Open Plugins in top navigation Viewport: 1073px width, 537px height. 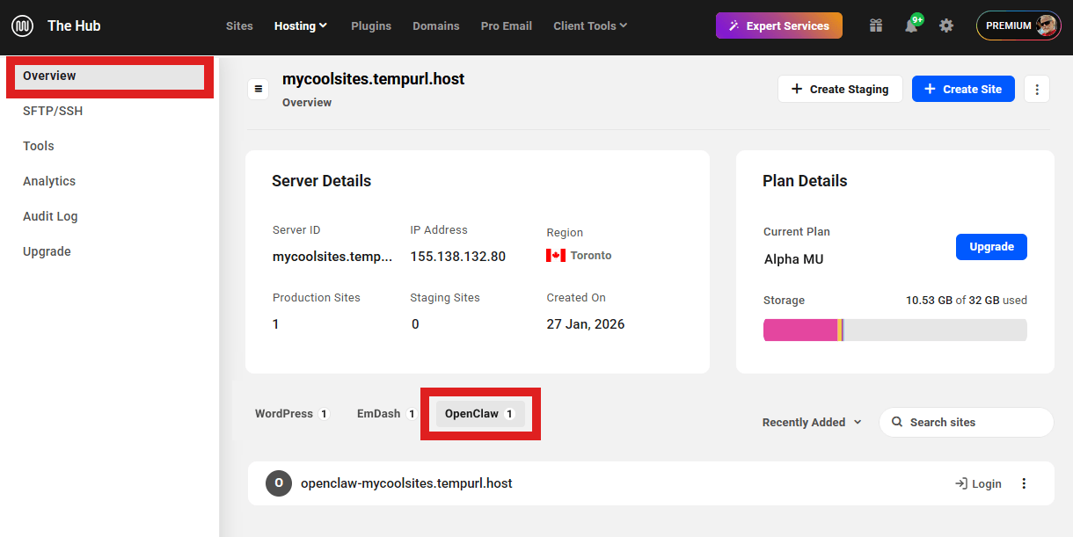pyautogui.click(x=371, y=25)
